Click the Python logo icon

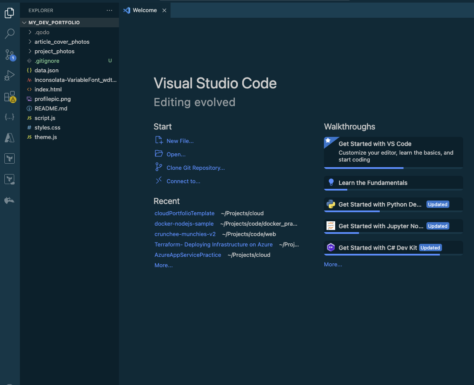pyautogui.click(x=331, y=204)
